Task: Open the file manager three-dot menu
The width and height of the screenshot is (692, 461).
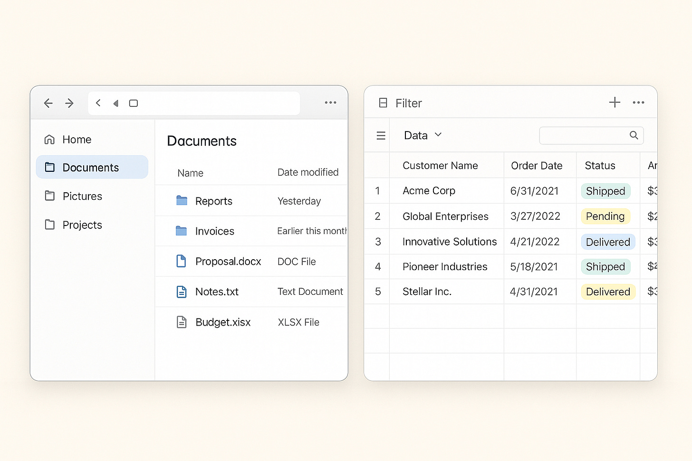Action: pyautogui.click(x=330, y=103)
